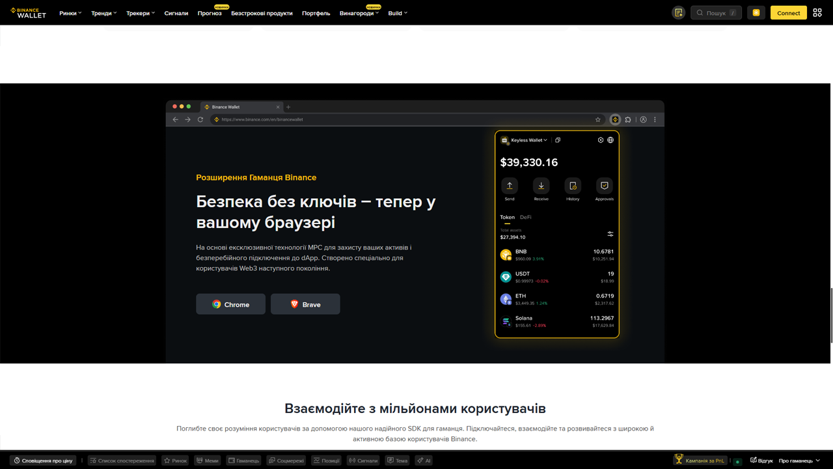
Task: Click the Chrome extension button
Action: click(231, 304)
